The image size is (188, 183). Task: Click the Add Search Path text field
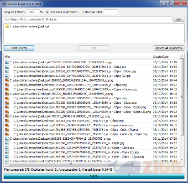[88, 20]
